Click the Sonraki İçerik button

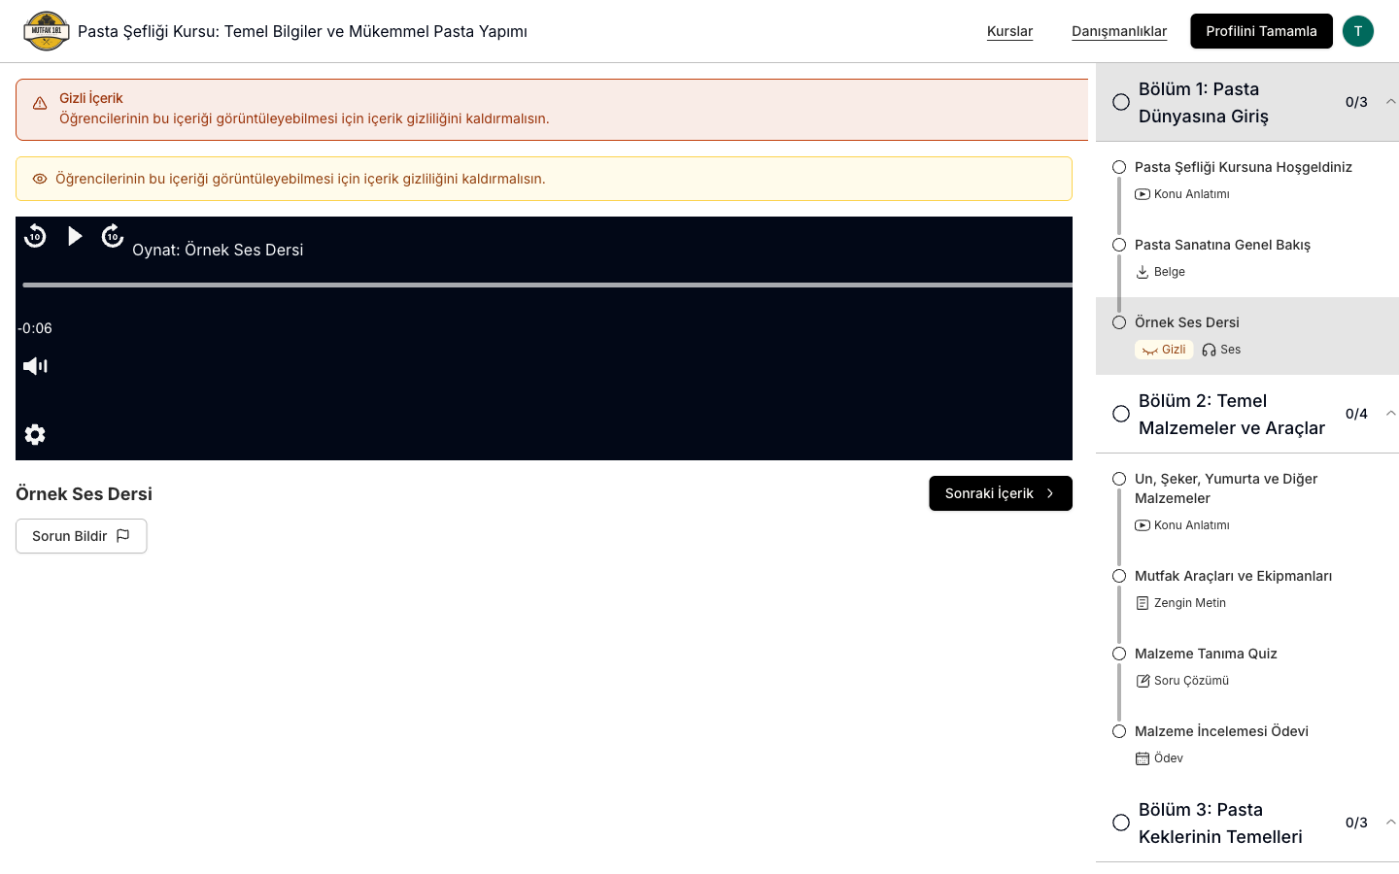[x=1001, y=493]
